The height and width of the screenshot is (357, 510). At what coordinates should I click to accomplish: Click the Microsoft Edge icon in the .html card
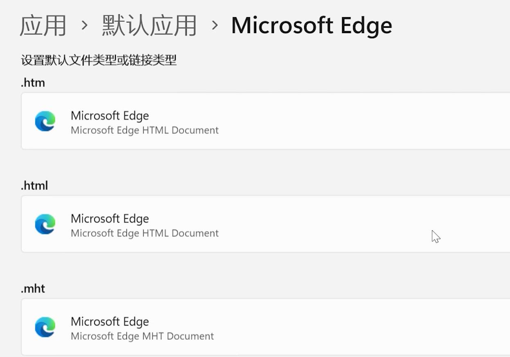[x=45, y=225]
